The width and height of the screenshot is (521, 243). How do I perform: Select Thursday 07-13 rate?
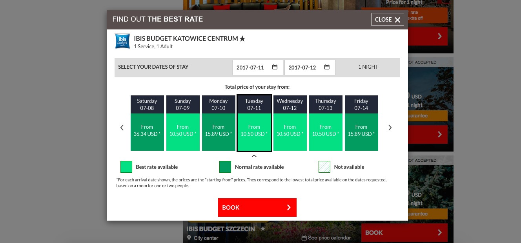(326, 123)
